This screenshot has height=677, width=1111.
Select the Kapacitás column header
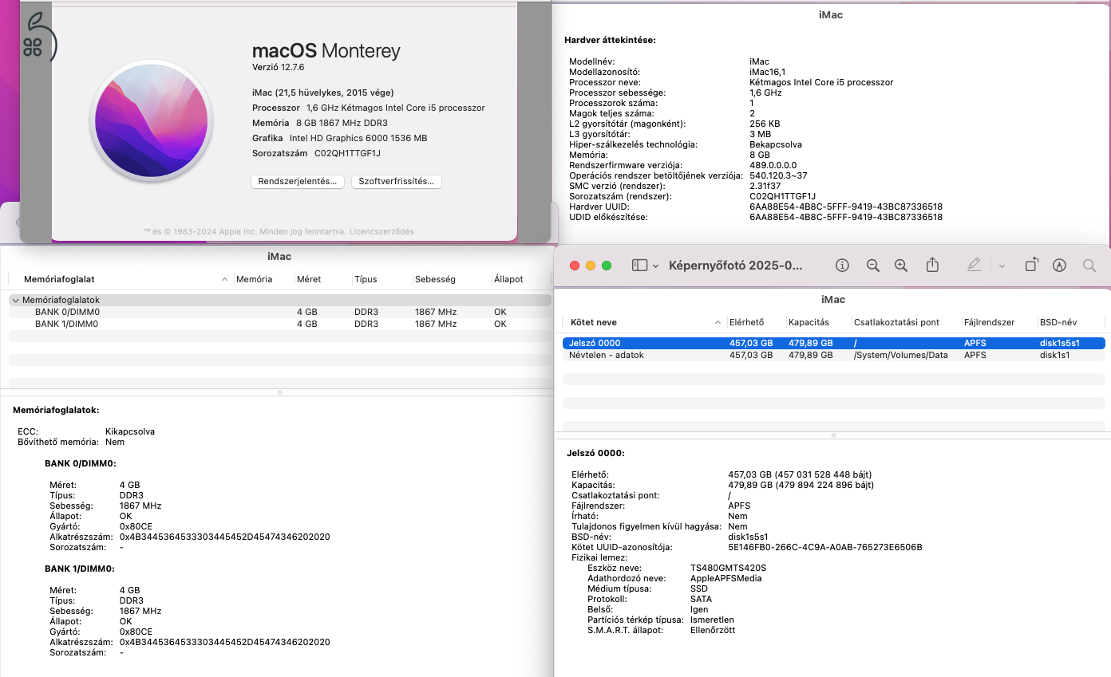pos(809,322)
